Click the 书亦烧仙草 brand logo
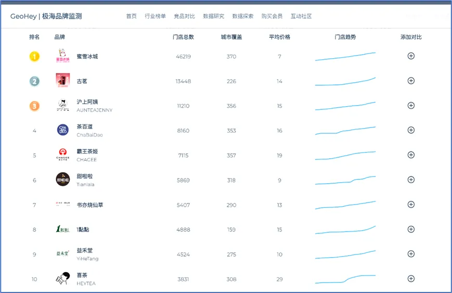 [x=62, y=203]
